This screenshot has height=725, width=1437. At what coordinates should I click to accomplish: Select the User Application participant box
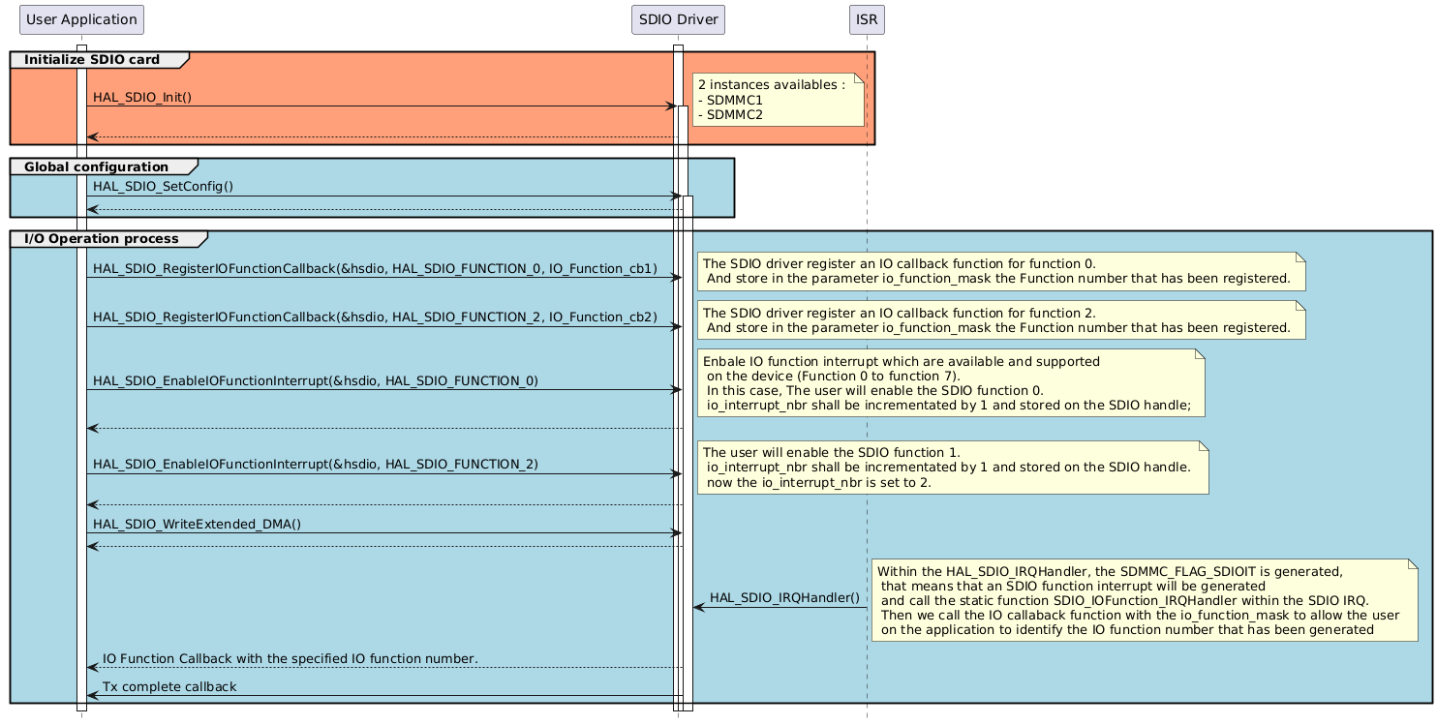81,19
